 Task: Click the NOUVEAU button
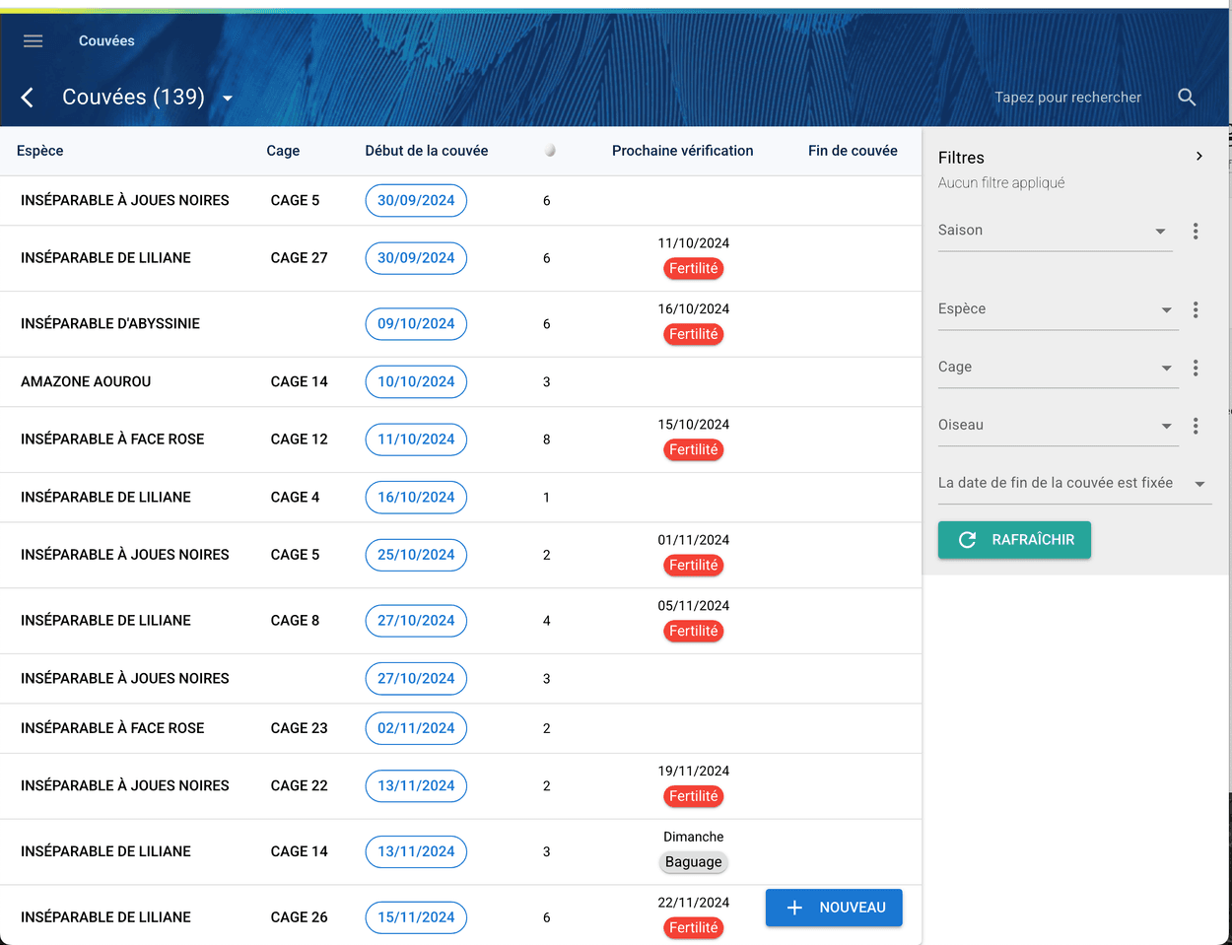point(834,908)
